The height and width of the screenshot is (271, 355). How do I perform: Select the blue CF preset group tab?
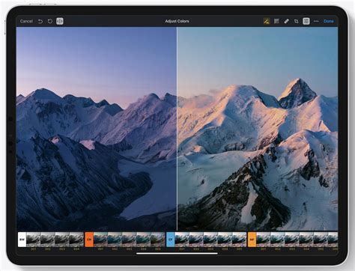click(171, 240)
